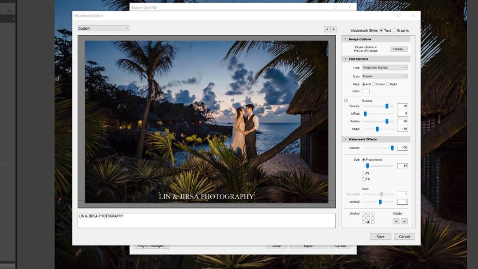Set anchor to top right
The image size is (478, 269).
(373, 213)
